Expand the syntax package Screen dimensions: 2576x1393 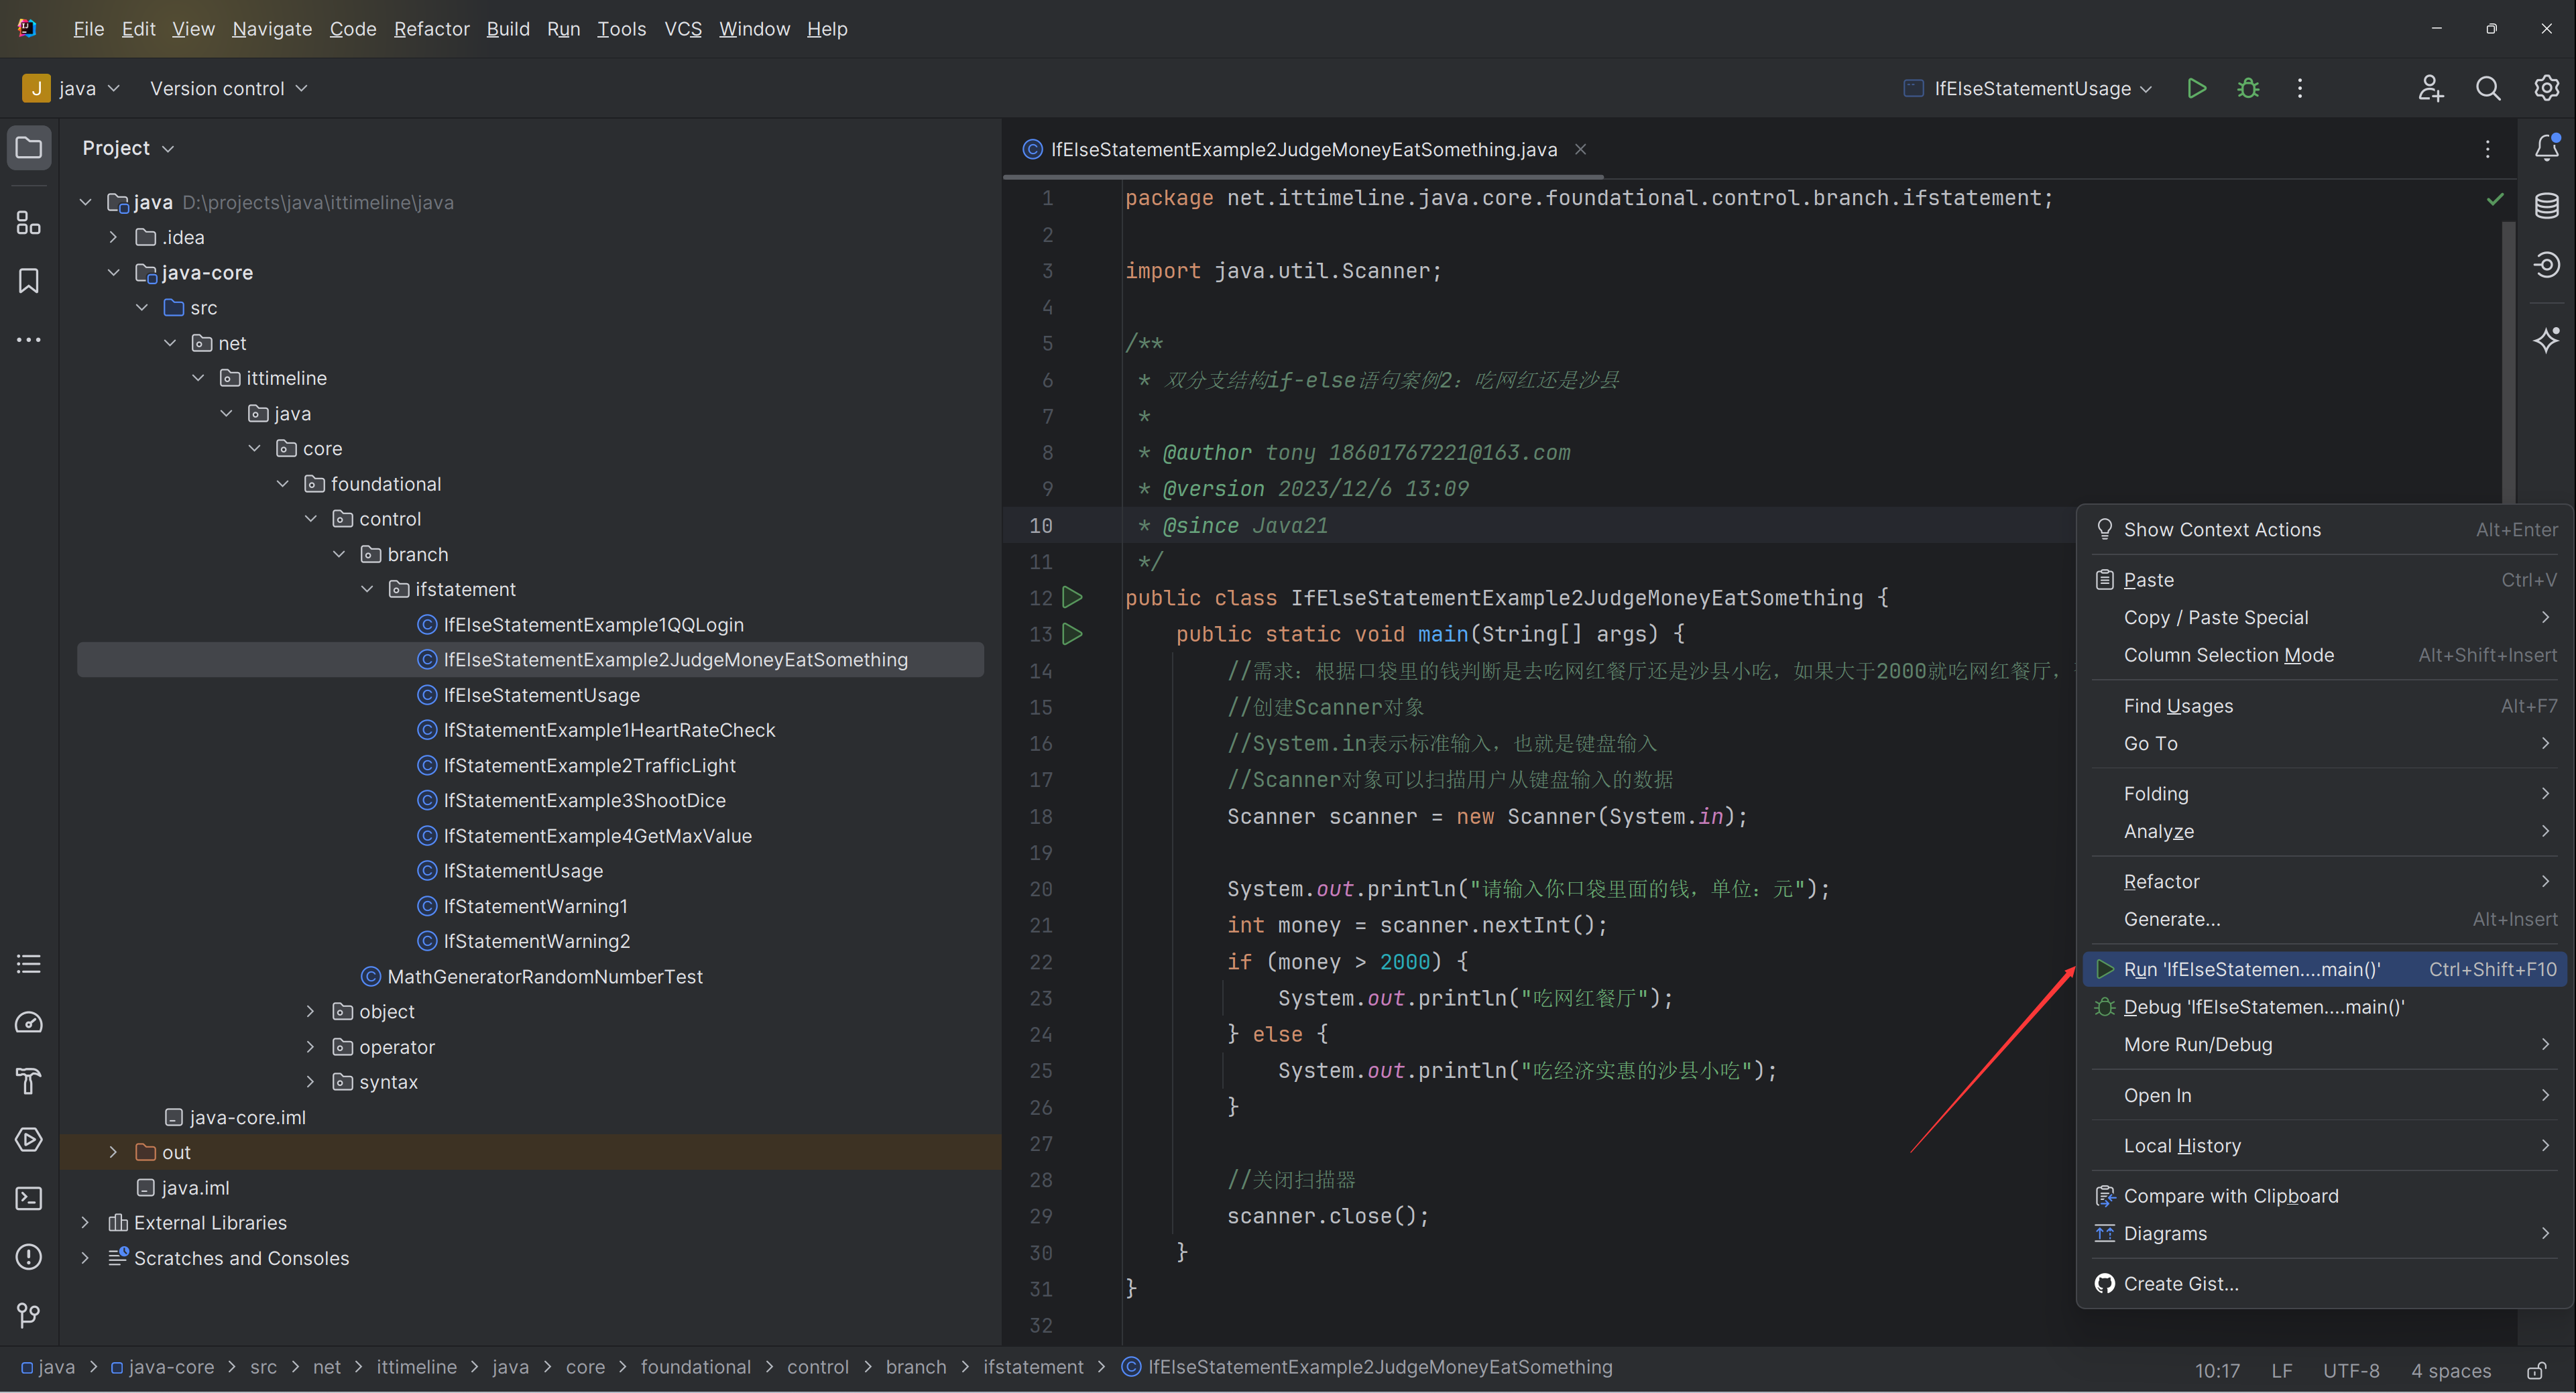(310, 1082)
